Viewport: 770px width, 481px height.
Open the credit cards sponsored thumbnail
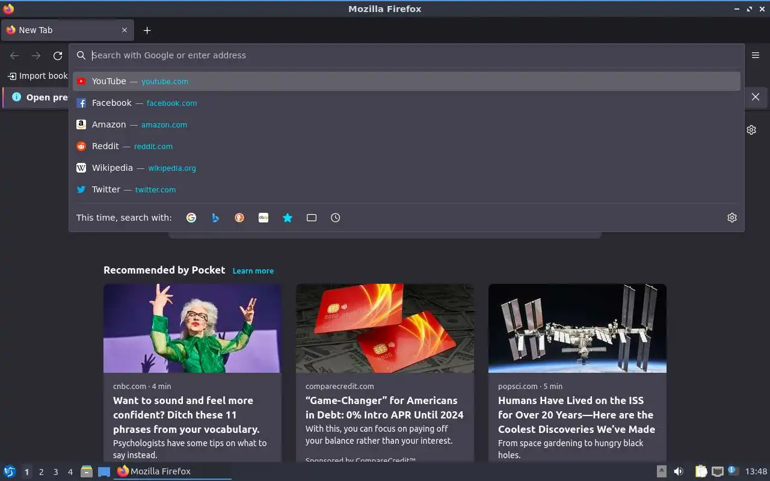click(x=385, y=328)
